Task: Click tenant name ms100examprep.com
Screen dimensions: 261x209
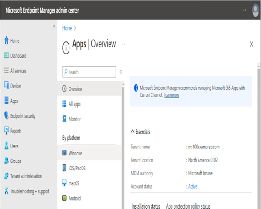Action: pyautogui.click(x=204, y=147)
